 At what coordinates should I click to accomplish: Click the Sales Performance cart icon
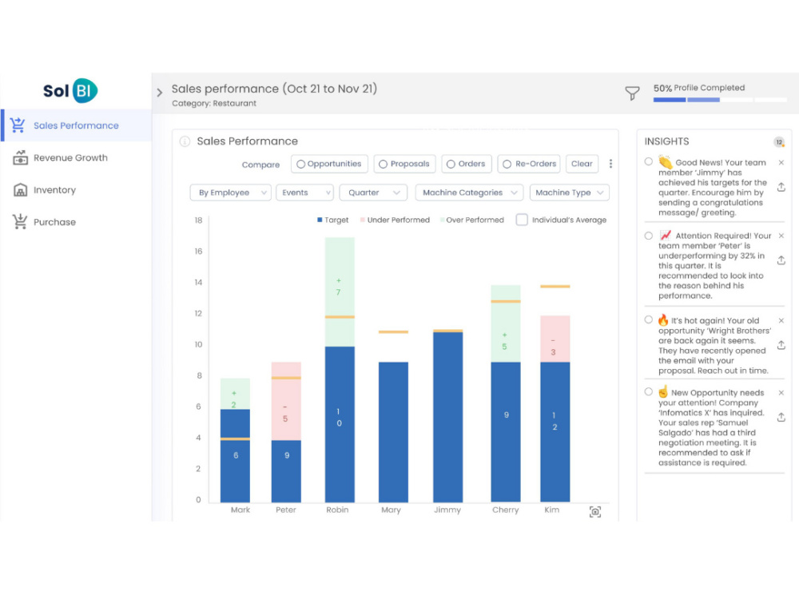[x=18, y=125]
